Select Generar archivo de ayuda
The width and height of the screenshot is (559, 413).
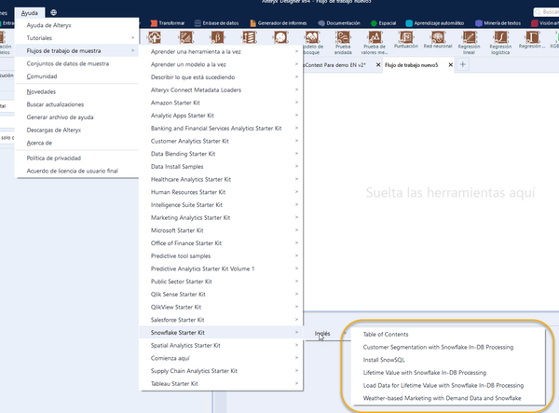coord(77,117)
